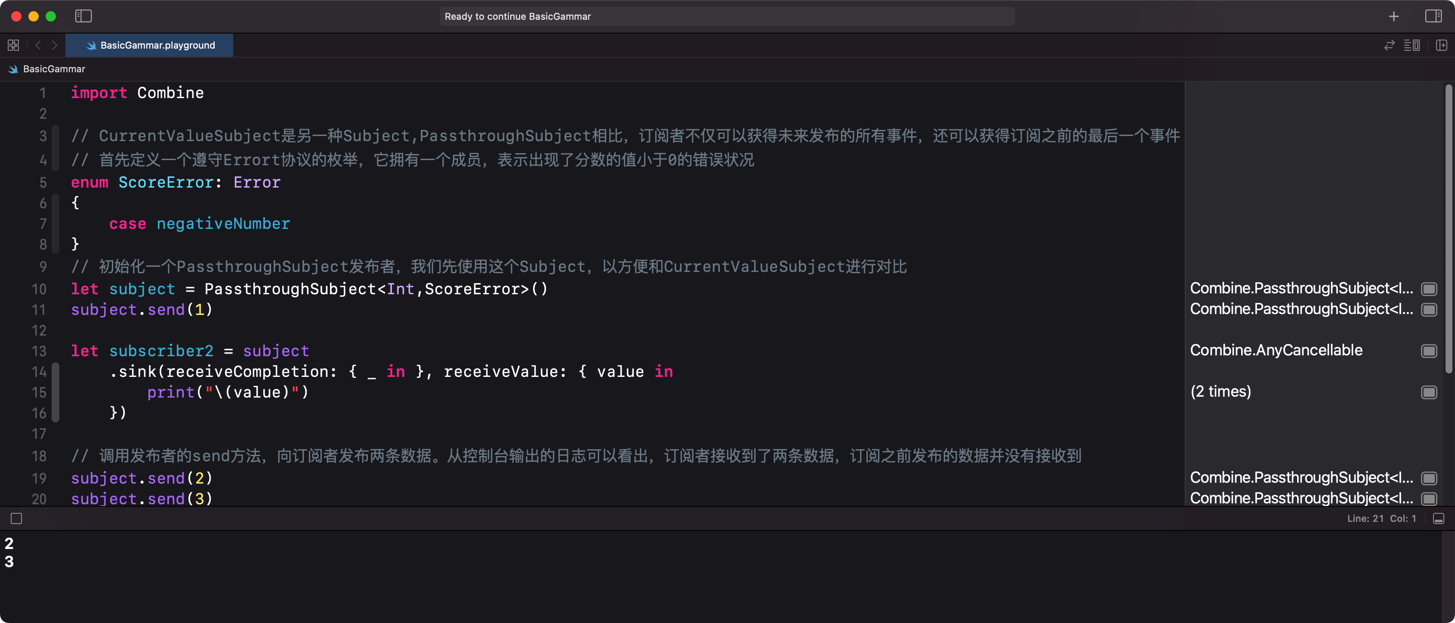The height and width of the screenshot is (623, 1455).
Task: Click the Swift icon in BasicGammar breadcrumb
Action: click(13, 69)
